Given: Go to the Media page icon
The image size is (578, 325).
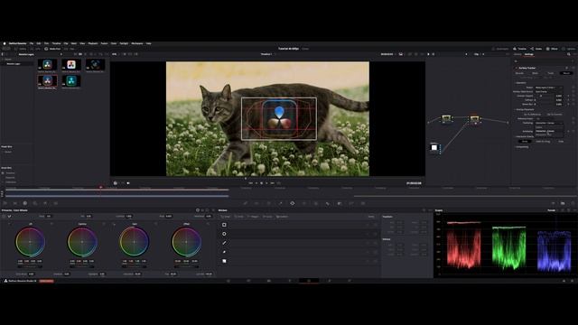Looking at the screenshot, I should (x=228, y=281).
